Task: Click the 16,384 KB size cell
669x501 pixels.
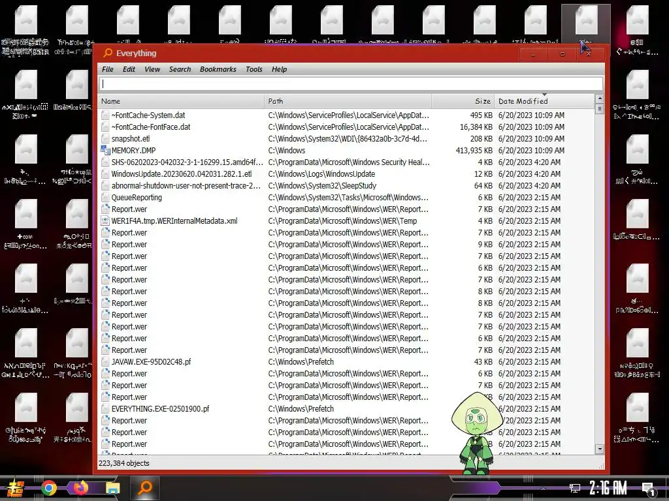Action: [x=476, y=127]
